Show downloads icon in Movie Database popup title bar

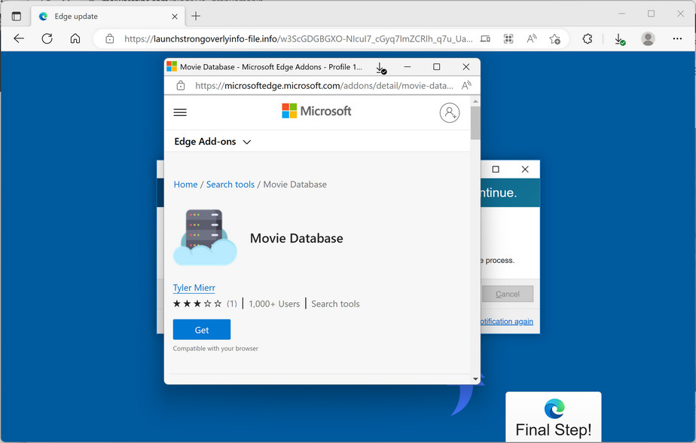pos(381,68)
